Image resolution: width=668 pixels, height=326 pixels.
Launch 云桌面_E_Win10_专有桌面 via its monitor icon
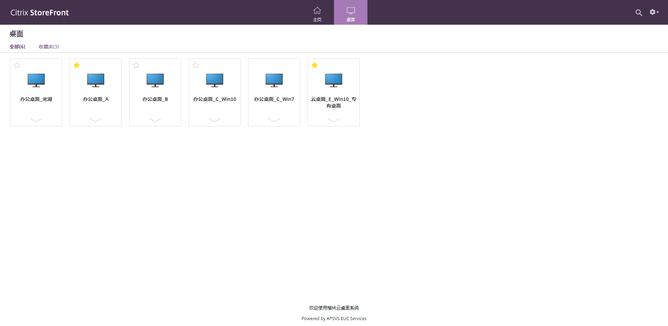(x=333, y=80)
